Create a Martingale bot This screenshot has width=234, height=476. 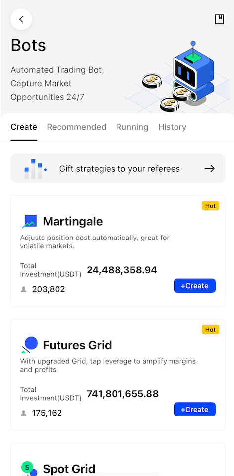pyautogui.click(x=194, y=286)
